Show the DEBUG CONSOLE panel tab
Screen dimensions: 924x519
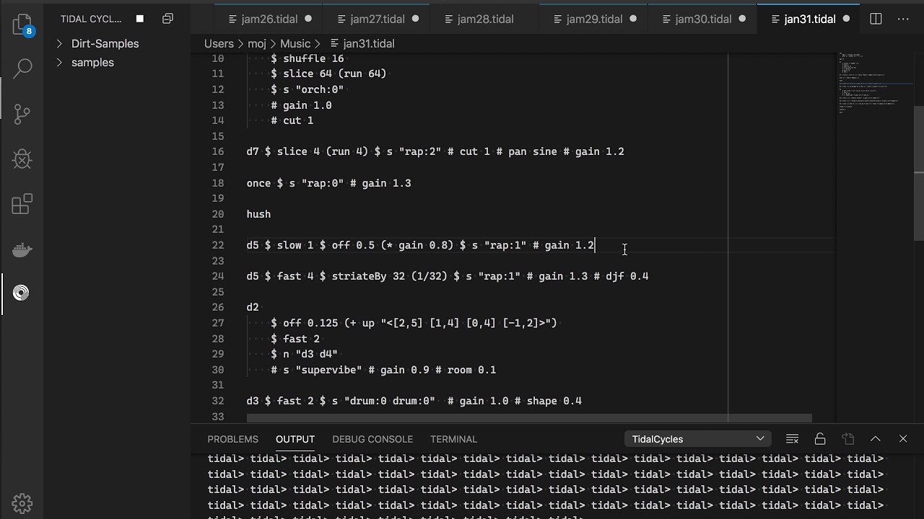372,439
